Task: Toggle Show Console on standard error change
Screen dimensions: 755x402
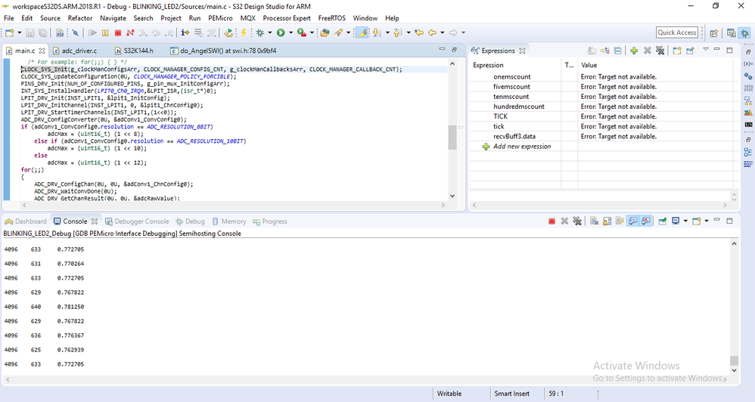Action: coord(646,221)
